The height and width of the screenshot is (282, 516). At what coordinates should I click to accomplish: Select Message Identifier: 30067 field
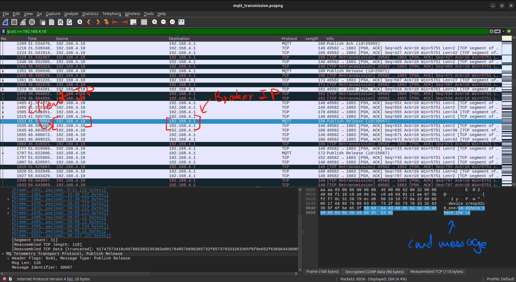click(42, 268)
